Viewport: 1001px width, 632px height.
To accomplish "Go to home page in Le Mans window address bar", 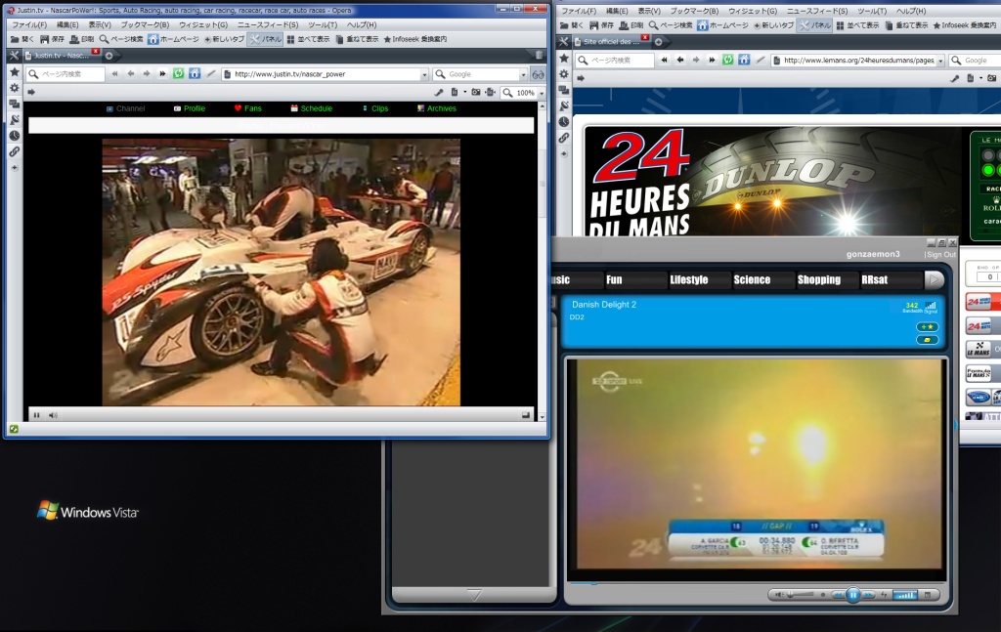I will (x=744, y=60).
